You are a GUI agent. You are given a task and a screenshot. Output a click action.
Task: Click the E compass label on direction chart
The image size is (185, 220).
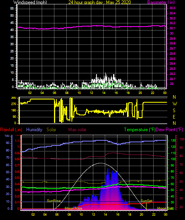click(174, 117)
